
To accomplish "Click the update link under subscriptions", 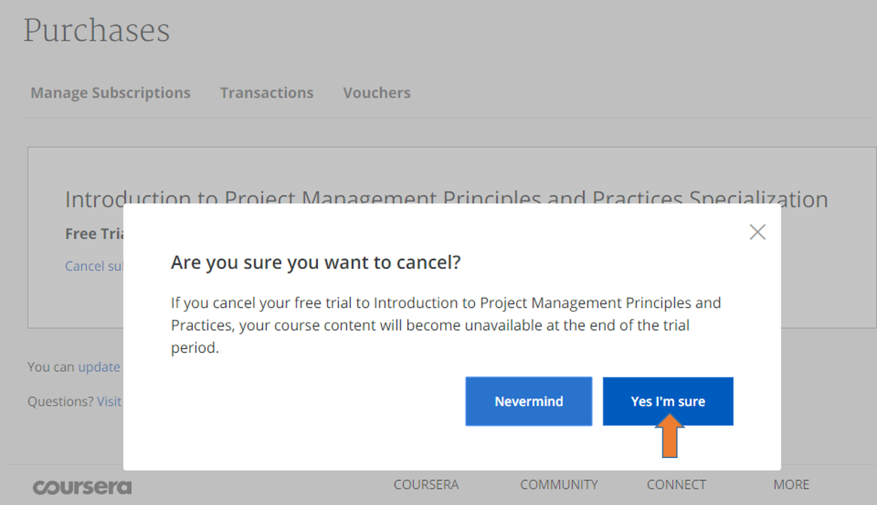I will [99, 367].
